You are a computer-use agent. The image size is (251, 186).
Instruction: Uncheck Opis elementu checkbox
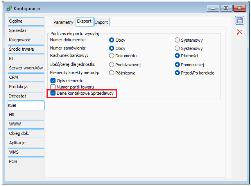53,80
